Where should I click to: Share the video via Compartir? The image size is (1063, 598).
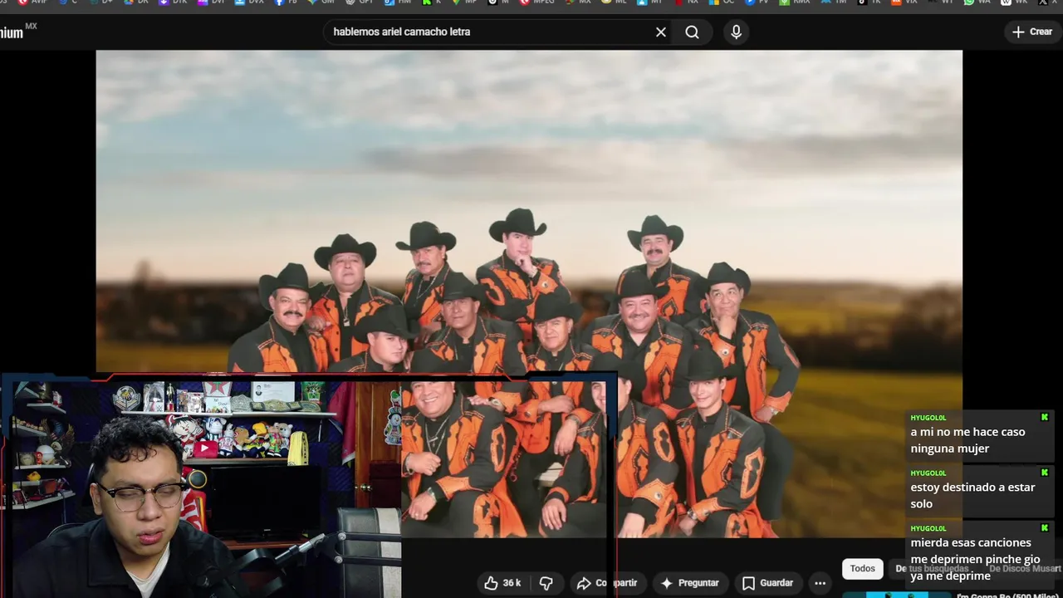click(607, 583)
